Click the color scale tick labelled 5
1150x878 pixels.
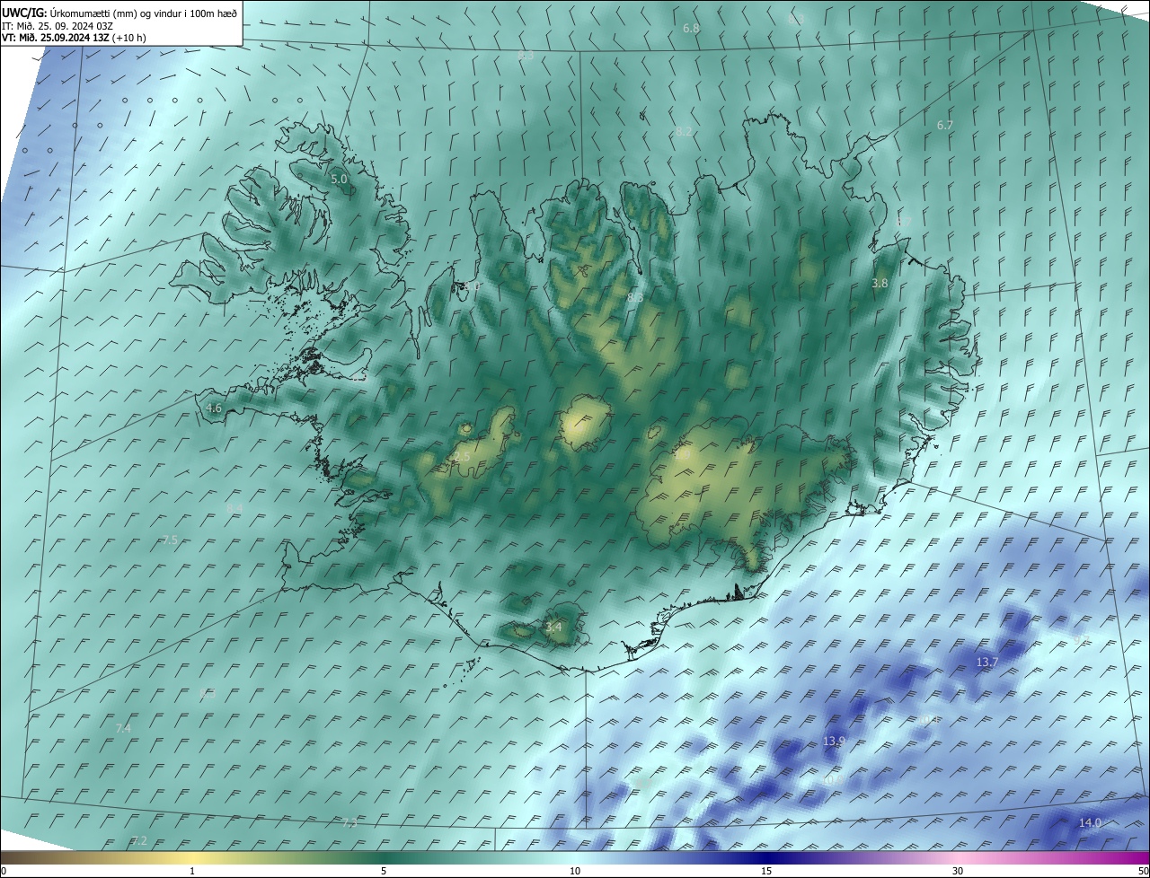click(384, 872)
